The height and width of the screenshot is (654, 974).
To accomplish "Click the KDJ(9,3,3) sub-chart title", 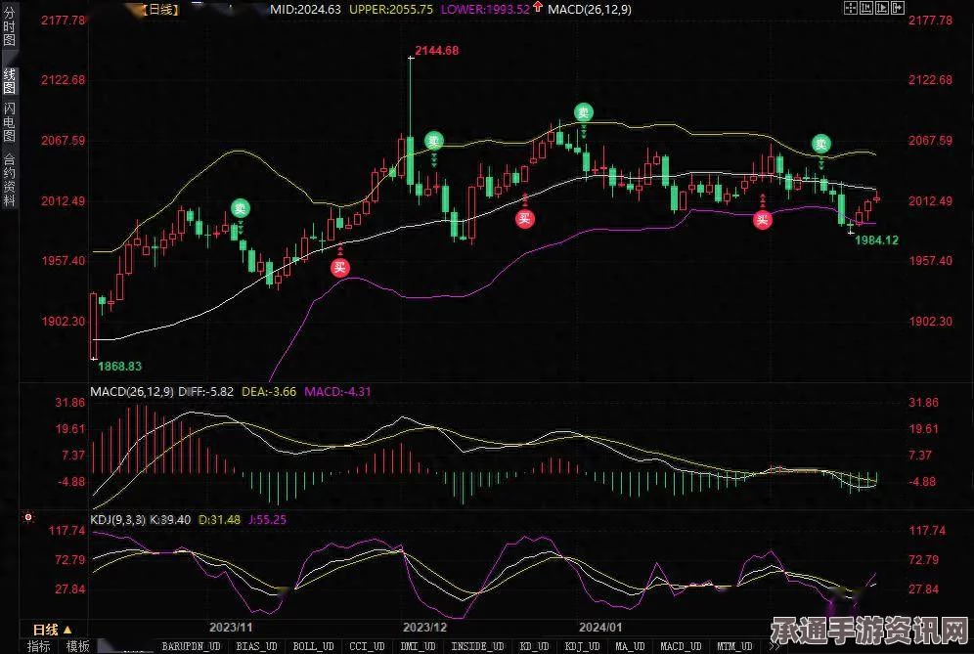I will 118,520.
